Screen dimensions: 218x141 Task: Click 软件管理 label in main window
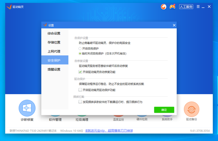coord(55,120)
